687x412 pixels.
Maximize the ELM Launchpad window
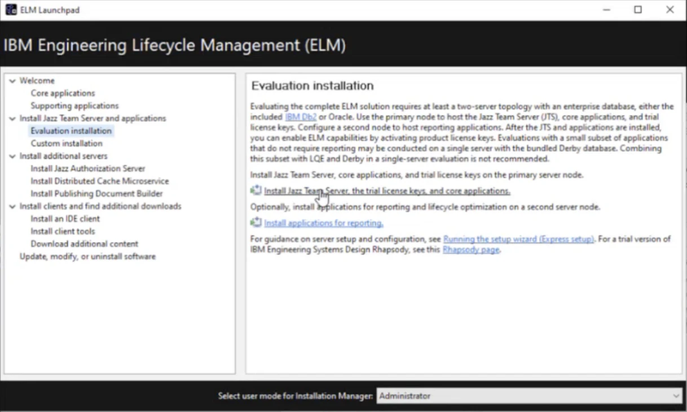click(638, 10)
